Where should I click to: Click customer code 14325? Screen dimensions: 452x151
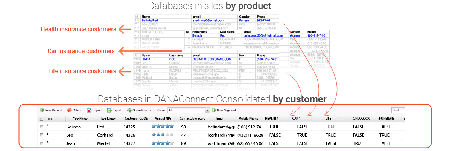point(130,127)
